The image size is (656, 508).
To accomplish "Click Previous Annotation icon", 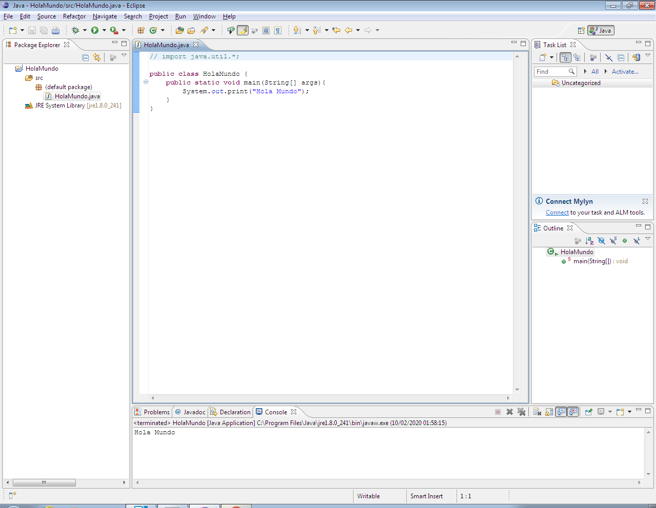I will click(x=317, y=30).
